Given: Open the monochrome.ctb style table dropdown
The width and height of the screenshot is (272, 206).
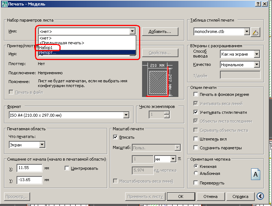Looking at the screenshot, I should click(x=247, y=32).
